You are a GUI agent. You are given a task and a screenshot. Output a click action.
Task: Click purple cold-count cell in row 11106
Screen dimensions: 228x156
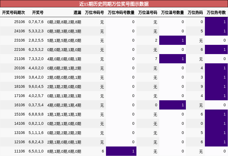(121, 151)
